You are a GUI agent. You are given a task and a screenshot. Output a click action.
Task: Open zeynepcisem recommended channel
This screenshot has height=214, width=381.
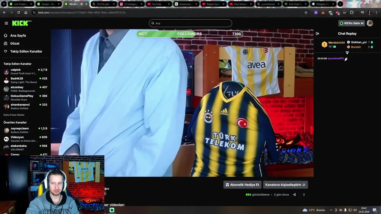(25, 130)
